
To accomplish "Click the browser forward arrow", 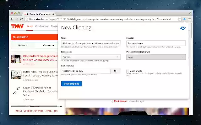I will click(17, 19).
